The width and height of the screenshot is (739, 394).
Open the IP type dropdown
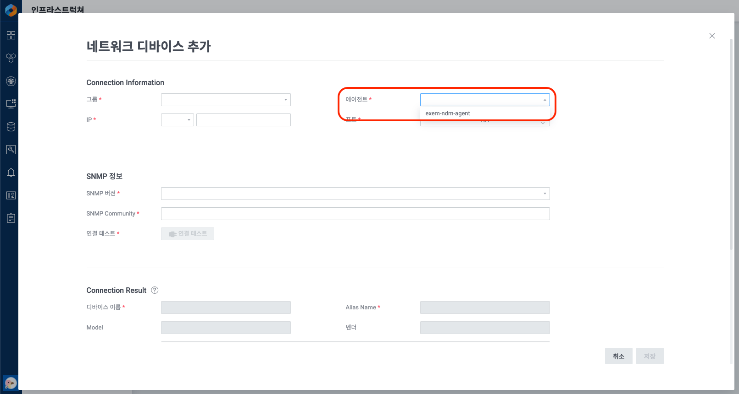(177, 120)
